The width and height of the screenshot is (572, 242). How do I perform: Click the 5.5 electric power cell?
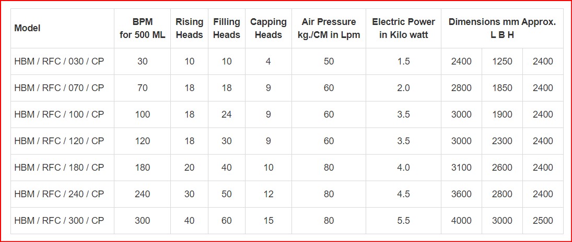(x=403, y=221)
